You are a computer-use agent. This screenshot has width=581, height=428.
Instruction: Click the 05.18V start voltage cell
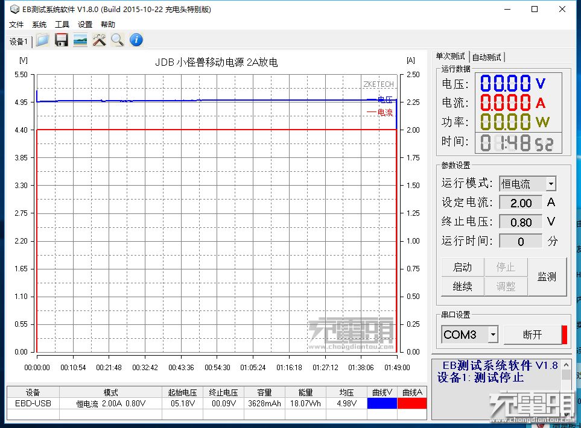pyautogui.click(x=183, y=403)
